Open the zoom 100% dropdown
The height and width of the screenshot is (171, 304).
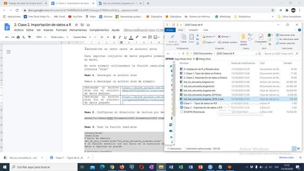click(x=41, y=37)
